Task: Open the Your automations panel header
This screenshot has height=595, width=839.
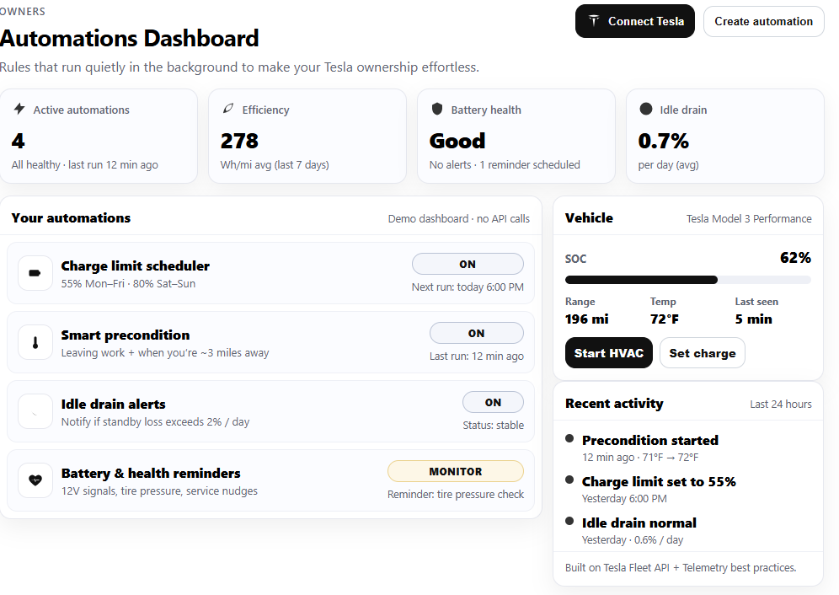Action: (71, 217)
